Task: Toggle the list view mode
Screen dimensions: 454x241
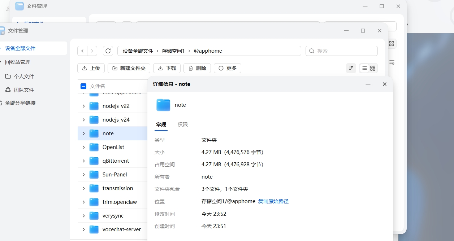Action: (364, 68)
